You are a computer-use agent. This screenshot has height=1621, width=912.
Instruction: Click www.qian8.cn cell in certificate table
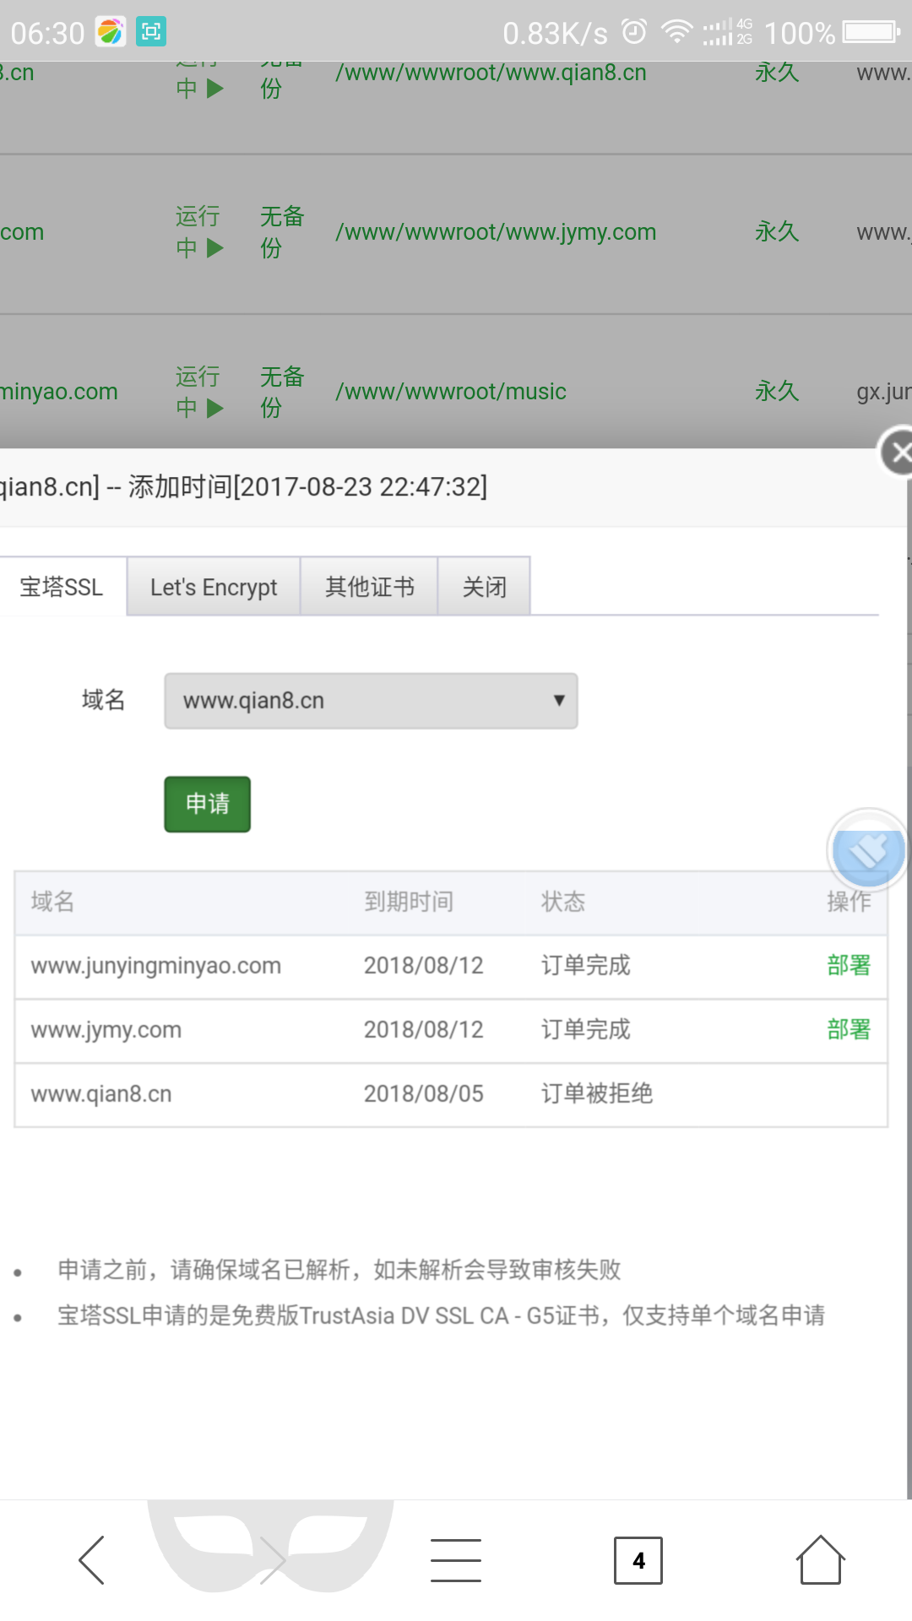click(101, 1094)
